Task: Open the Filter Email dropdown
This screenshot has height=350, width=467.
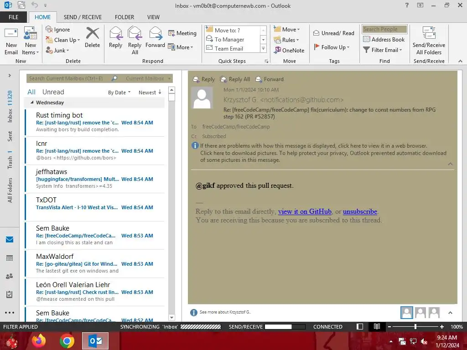Action: (383, 50)
